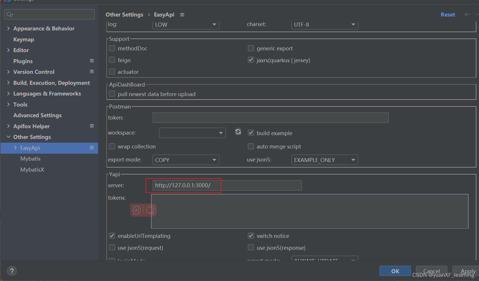The width and height of the screenshot is (479, 281).
Task: Expand Build, Execution, Deployment section
Action: pyautogui.click(x=8, y=83)
